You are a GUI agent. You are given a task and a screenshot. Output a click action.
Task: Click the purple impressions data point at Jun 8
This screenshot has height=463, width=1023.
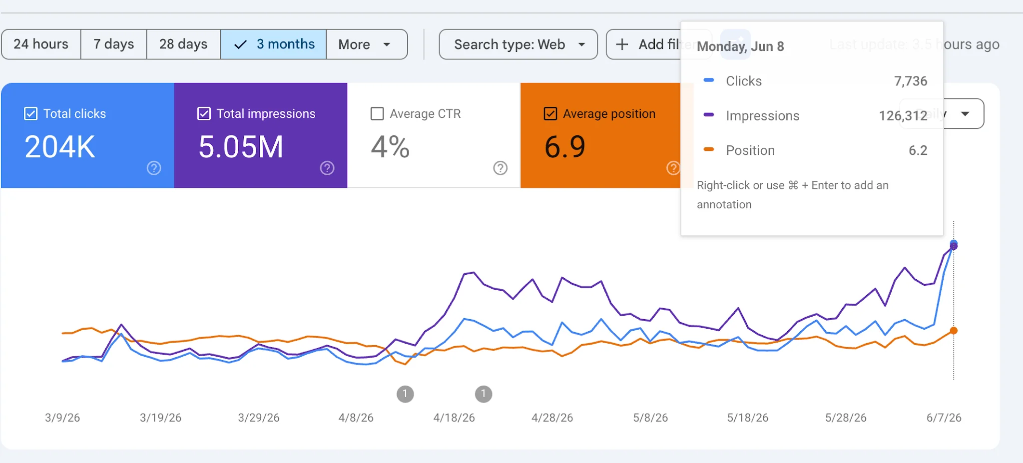click(954, 246)
